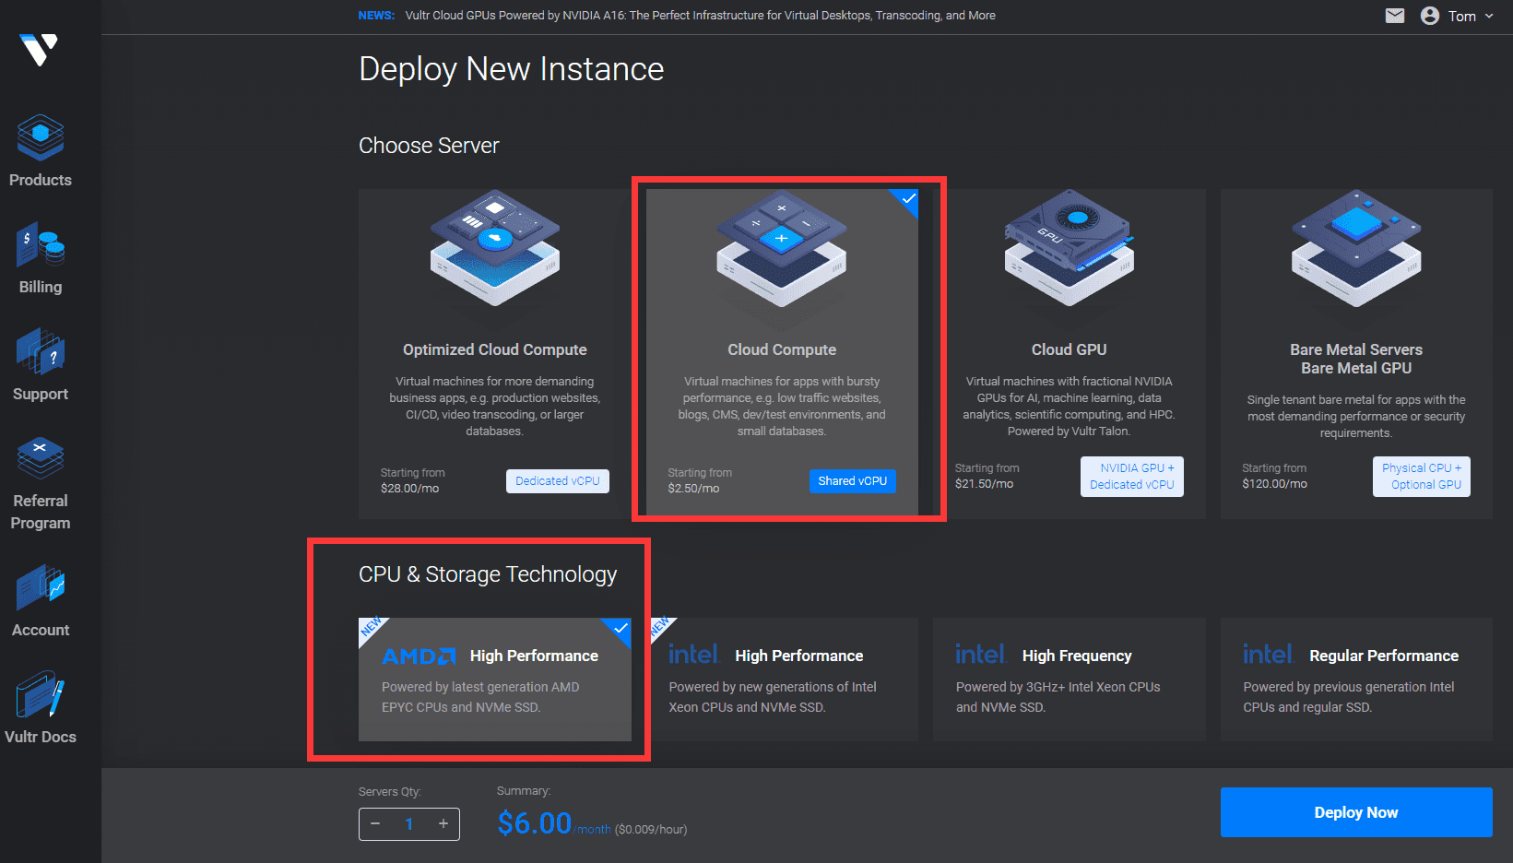Click the servers quantity value field

click(x=409, y=824)
